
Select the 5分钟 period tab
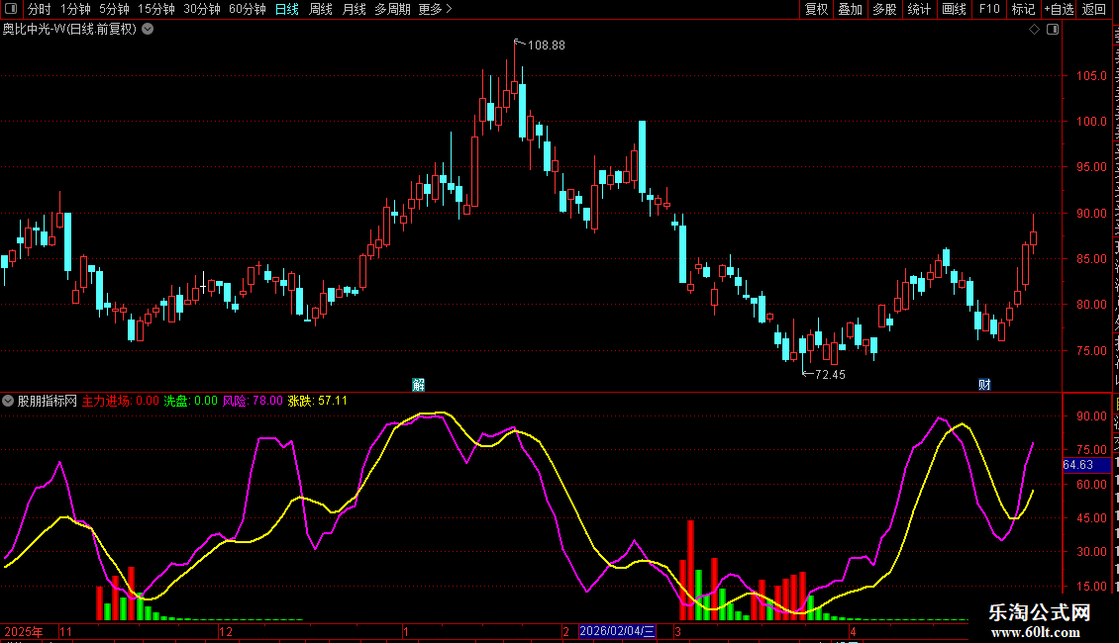click(114, 9)
